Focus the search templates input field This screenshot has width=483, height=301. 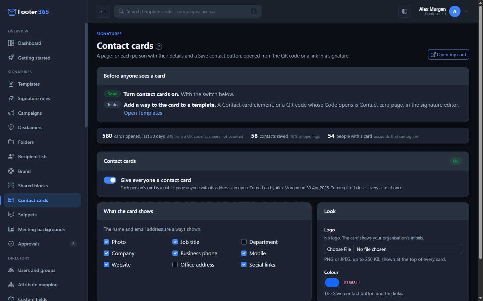click(x=188, y=11)
